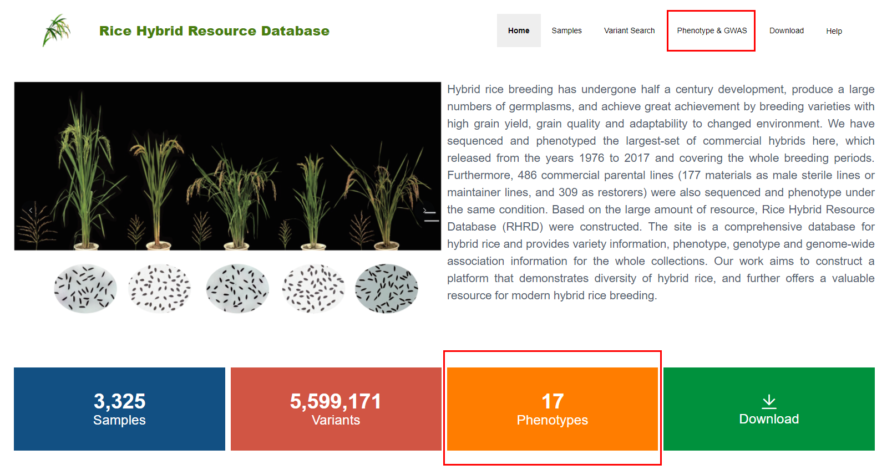Open the 3,325 Samples blue tile

coord(119,409)
